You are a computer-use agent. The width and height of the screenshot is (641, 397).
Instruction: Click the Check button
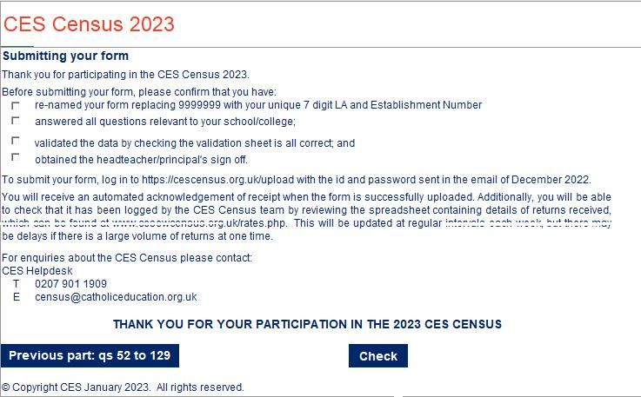(x=378, y=356)
